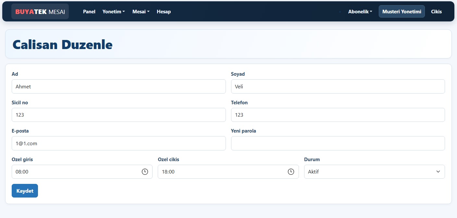The height and width of the screenshot is (218, 457).
Task: Click the Sicil no label
Action: pos(20,103)
